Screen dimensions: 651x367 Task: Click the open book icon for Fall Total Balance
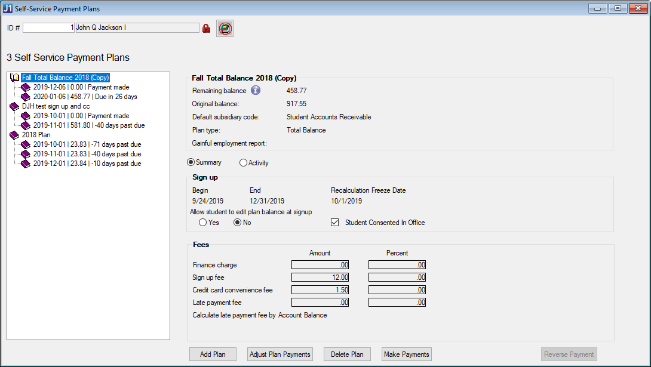point(15,78)
